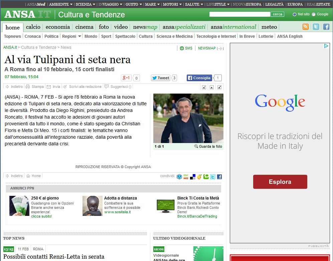
Task: Click Scrivi alla redazione pencil icon
Action: (65, 87)
